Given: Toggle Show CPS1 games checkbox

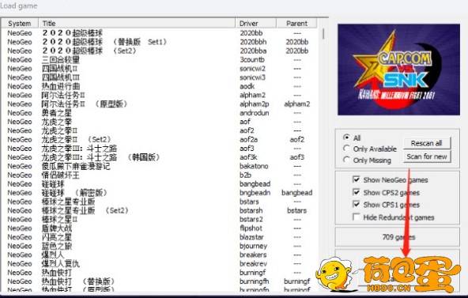Looking at the screenshot, I should [x=356, y=204].
